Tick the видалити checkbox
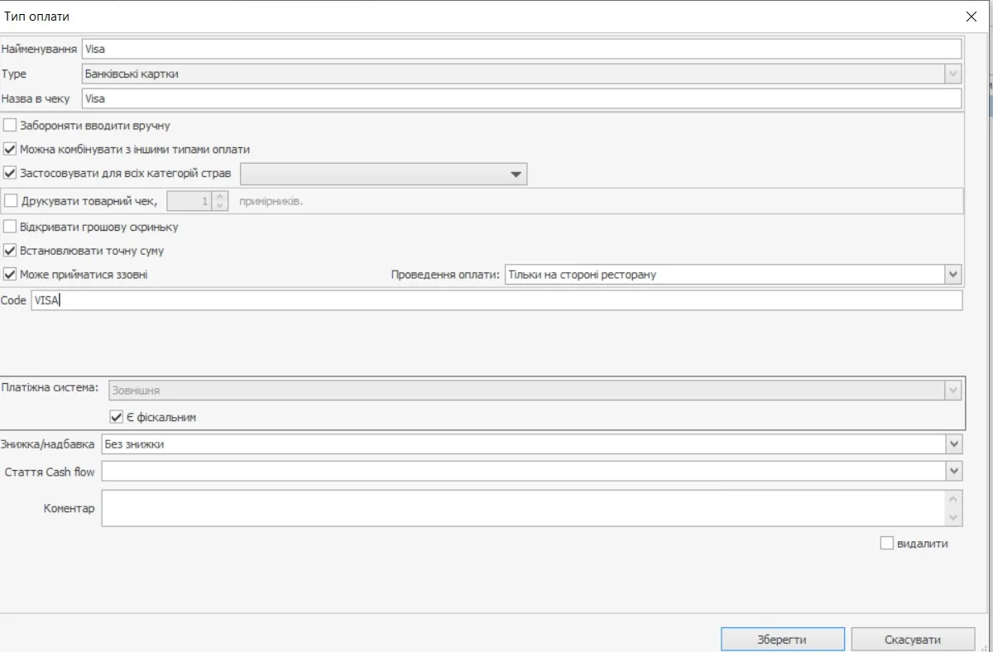 click(887, 544)
